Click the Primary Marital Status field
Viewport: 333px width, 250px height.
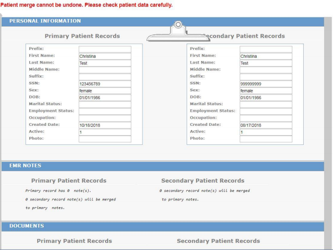[x=105, y=104]
